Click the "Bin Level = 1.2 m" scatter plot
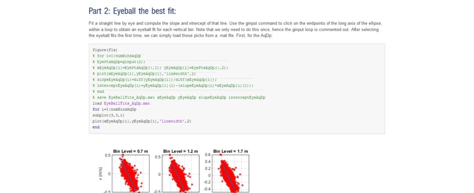The image size is (474, 193). click(x=181, y=173)
